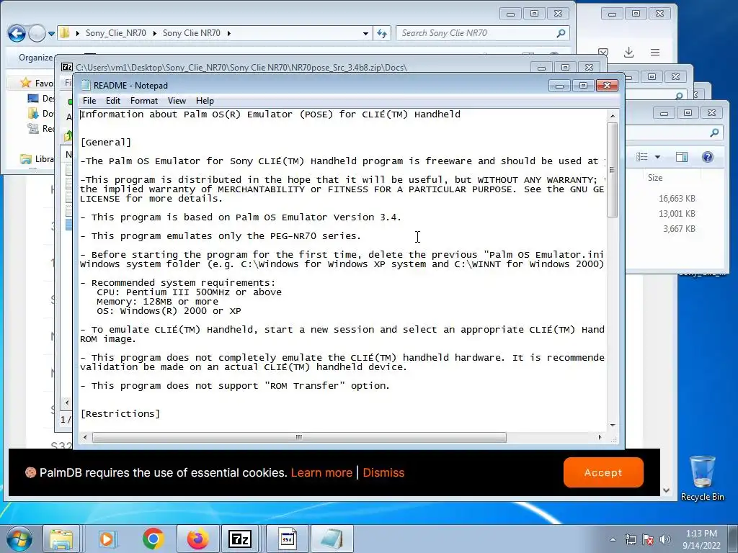The height and width of the screenshot is (553, 738).
Task: Open Notepad Edit menu
Action: (112, 101)
